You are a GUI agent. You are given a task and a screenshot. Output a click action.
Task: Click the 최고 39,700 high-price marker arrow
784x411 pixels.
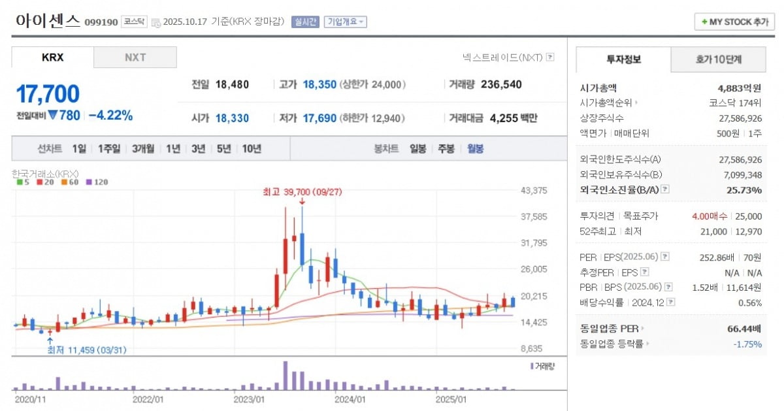(301, 201)
